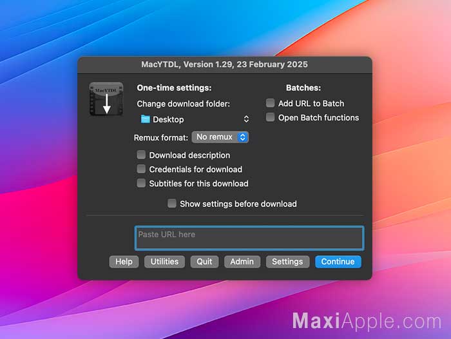Click the MacYTDL app logo icon
The image size is (451, 339).
(x=106, y=99)
